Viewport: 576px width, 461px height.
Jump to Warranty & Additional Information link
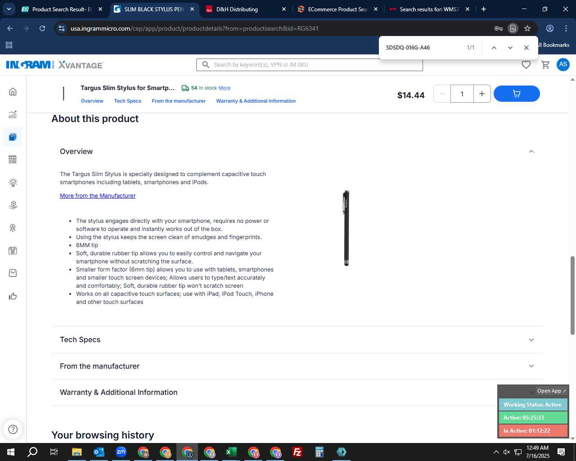pos(256,101)
